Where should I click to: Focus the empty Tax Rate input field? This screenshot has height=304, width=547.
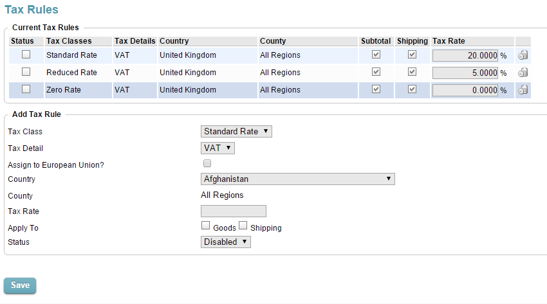coord(234,211)
